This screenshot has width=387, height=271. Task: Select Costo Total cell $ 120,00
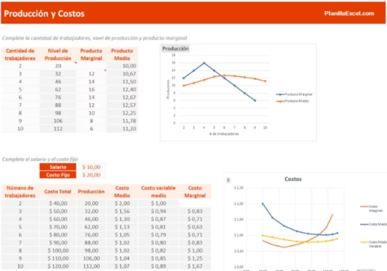(x=58, y=266)
